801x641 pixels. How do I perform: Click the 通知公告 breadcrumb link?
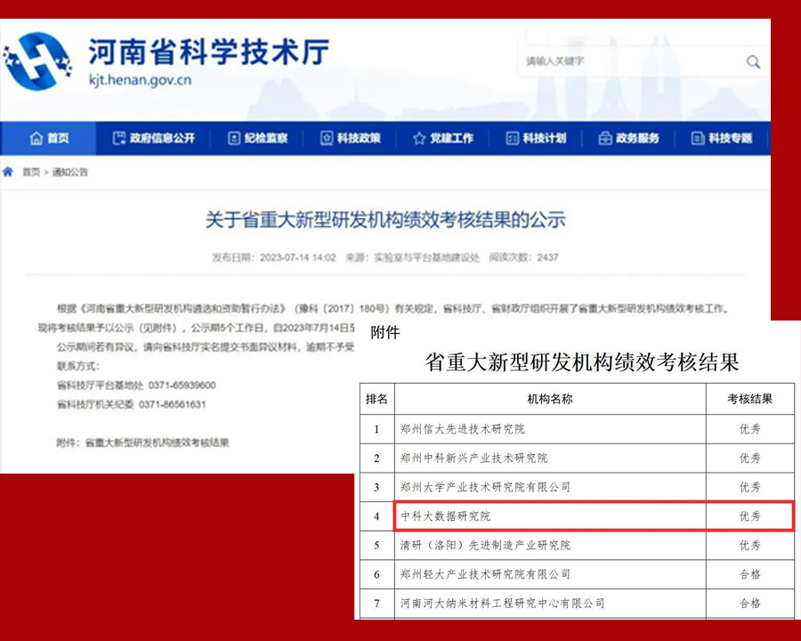pyautogui.click(x=70, y=172)
